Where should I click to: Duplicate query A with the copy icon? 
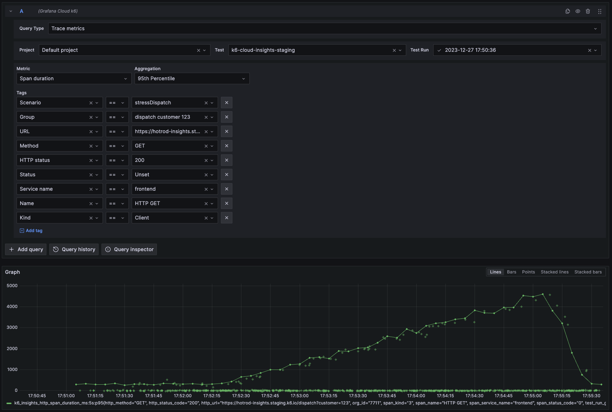567,11
